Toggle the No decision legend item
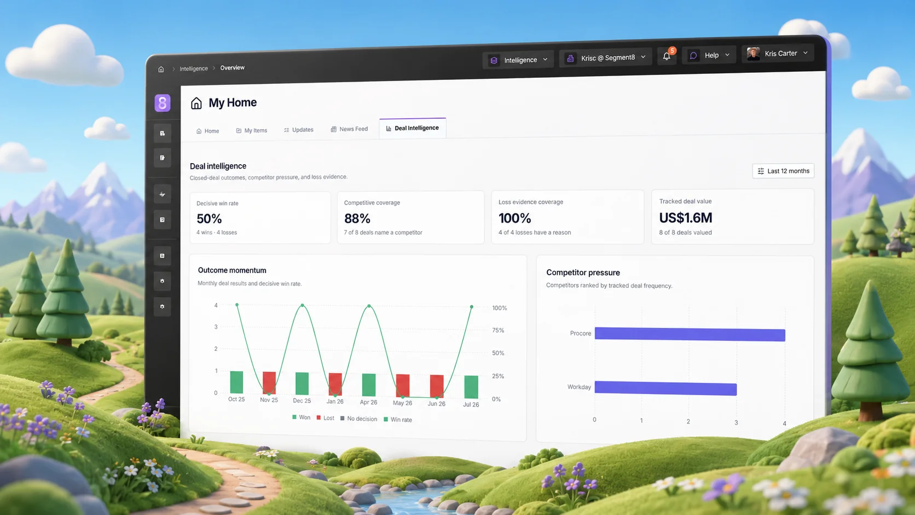This screenshot has height=515, width=915. (x=358, y=419)
